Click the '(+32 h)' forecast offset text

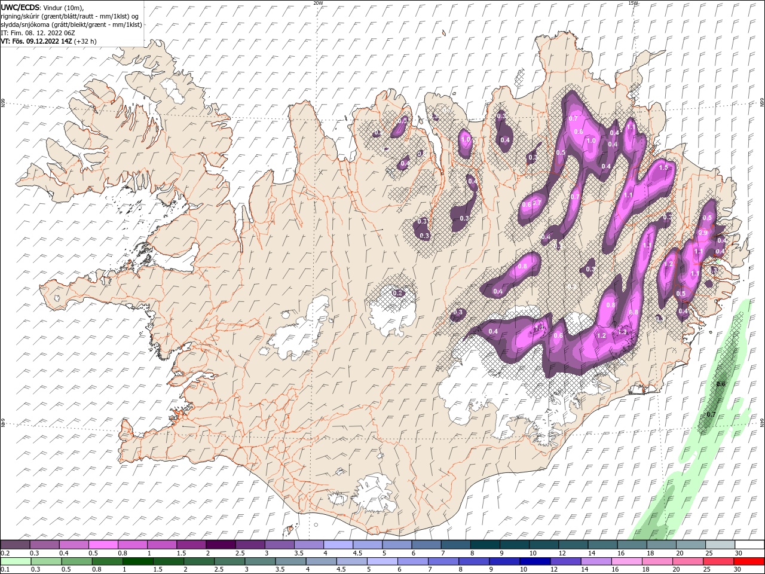[86, 41]
